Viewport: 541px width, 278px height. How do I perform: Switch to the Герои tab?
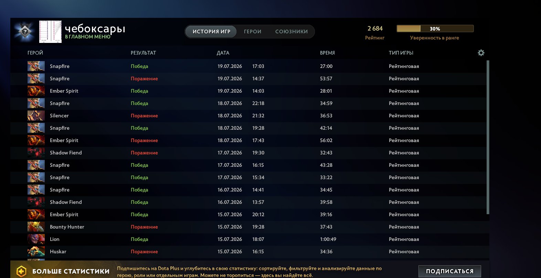click(x=253, y=32)
